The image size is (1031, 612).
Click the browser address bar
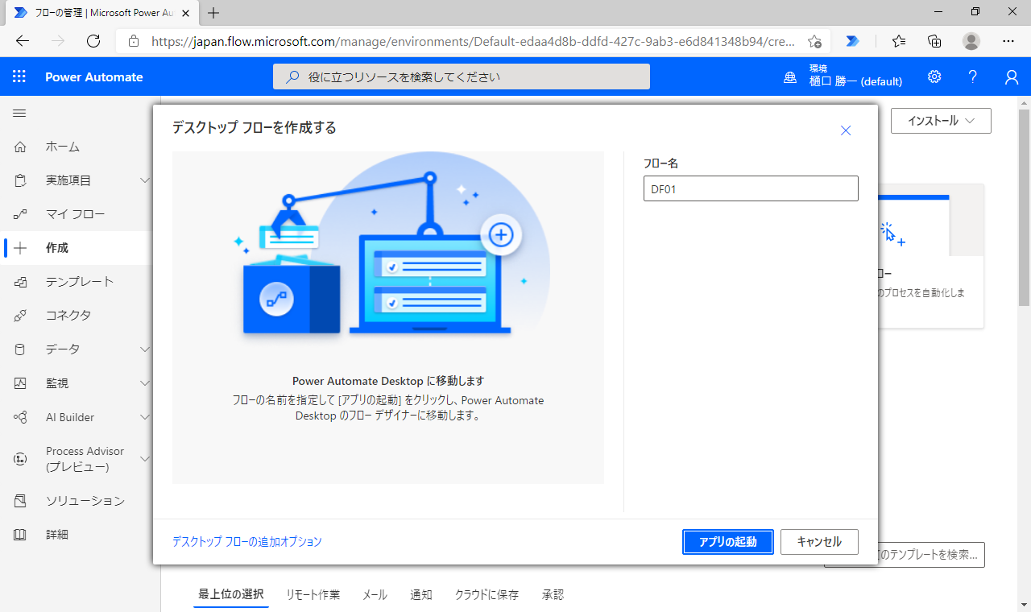coord(474,41)
